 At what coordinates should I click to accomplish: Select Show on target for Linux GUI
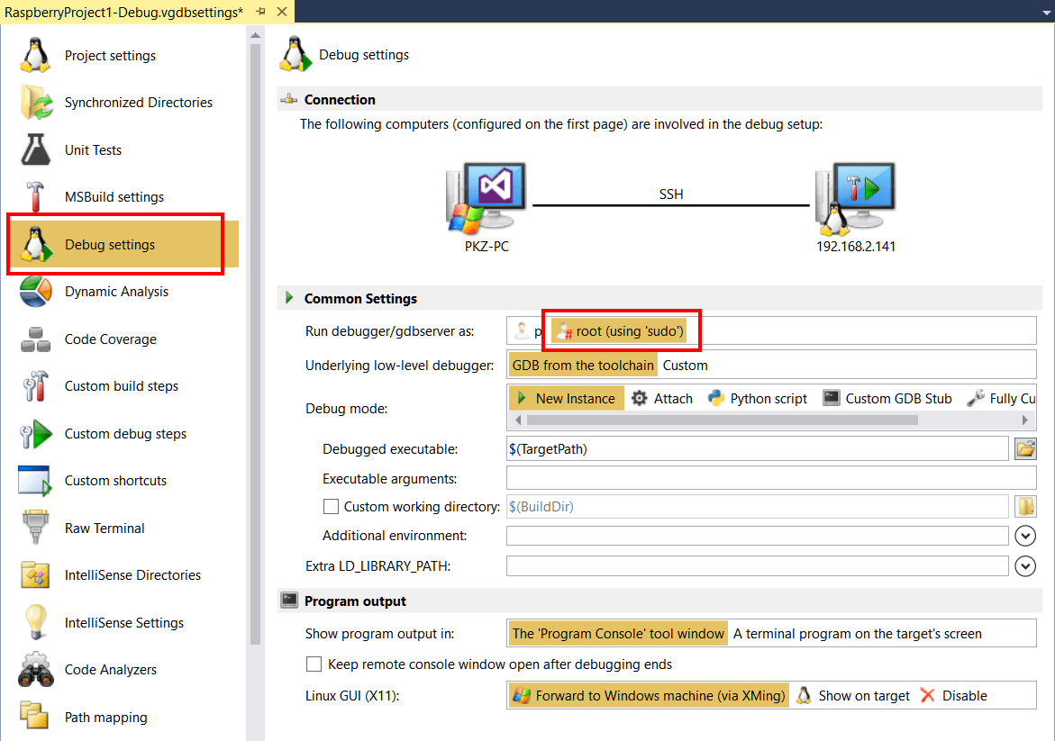(x=852, y=695)
